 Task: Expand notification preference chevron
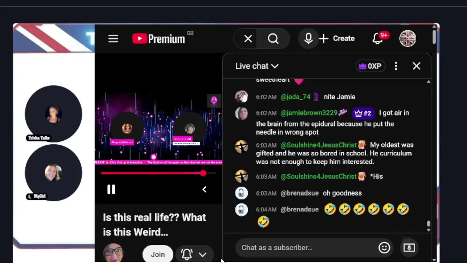[x=202, y=255]
